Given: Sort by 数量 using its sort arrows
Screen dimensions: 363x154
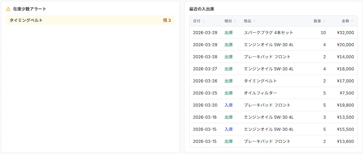Looking at the screenshot, I should 324,21.
